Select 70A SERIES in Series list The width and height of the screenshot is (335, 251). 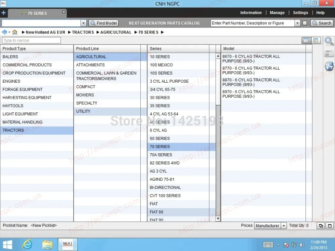click(x=181, y=155)
